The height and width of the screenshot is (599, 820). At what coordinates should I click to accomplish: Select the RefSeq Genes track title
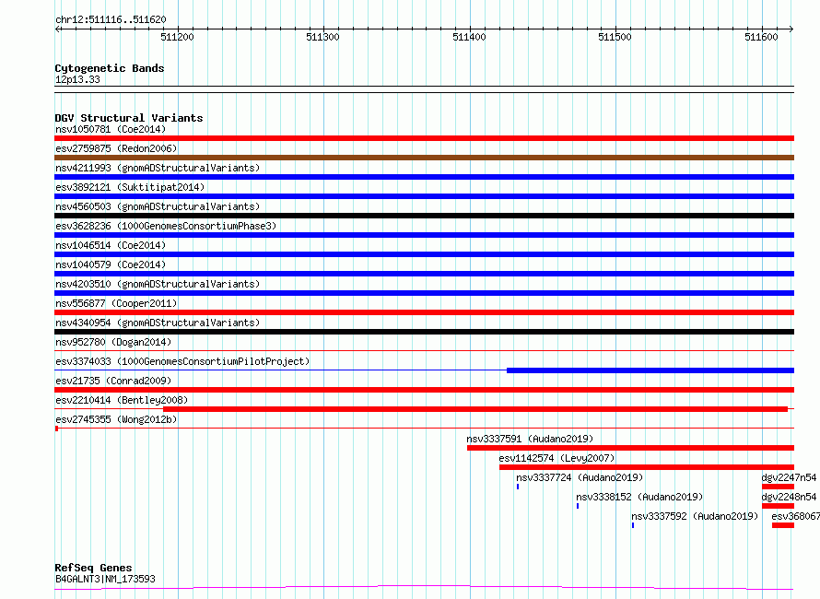[93, 568]
